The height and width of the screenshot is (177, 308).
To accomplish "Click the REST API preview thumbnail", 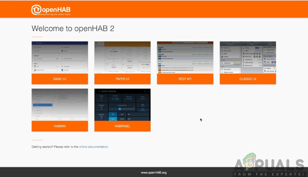I will [185, 57].
